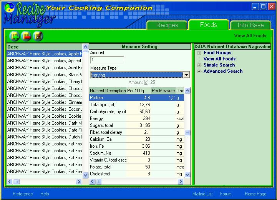This screenshot has height=200, width=277.
Task: Select the Cholesterol nutrient row
Action: point(137,173)
